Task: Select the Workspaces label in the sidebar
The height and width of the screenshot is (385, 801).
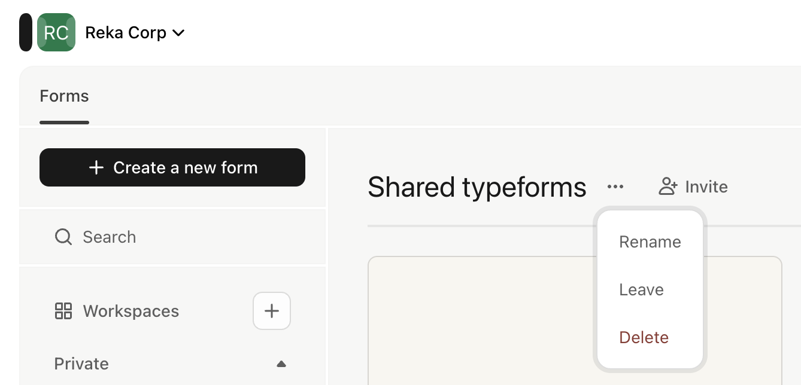Action: pos(131,311)
